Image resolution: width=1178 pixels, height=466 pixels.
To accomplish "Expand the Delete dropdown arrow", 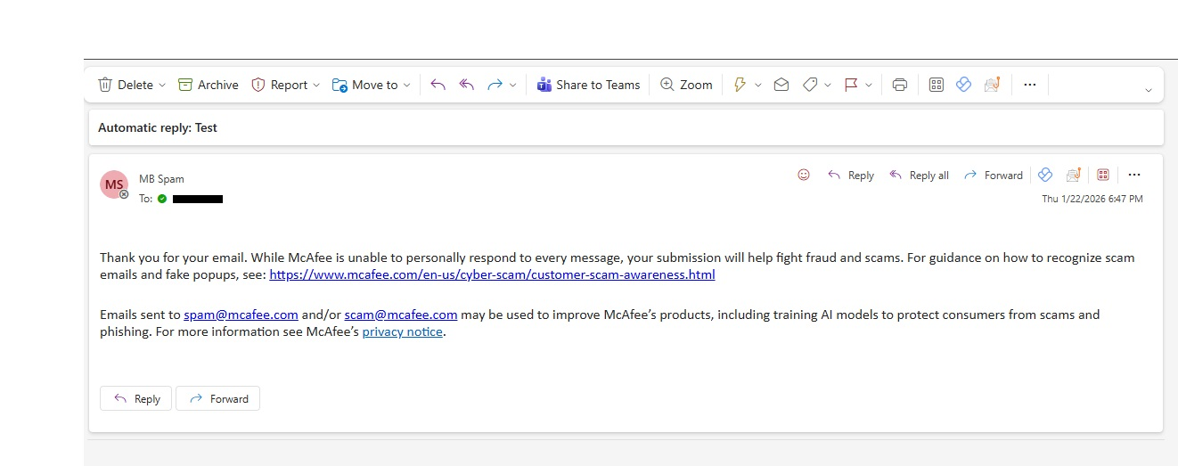I will pos(162,86).
